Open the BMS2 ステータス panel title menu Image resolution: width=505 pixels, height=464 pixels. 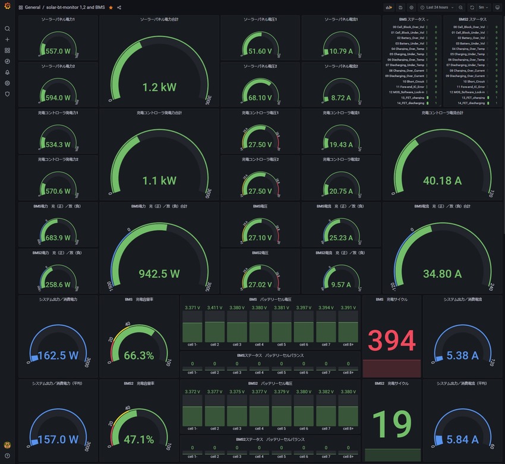(472, 20)
